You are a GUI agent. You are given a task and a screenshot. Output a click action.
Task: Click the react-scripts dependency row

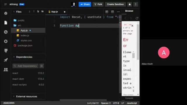[28, 85]
